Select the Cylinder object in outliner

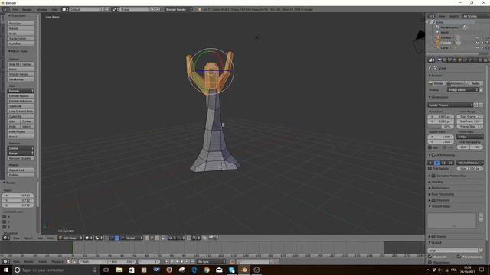pos(446,43)
